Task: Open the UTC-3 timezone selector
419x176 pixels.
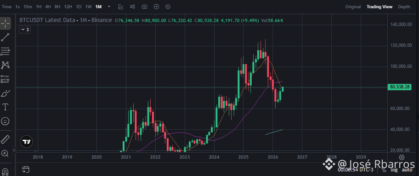Action: 356,170
